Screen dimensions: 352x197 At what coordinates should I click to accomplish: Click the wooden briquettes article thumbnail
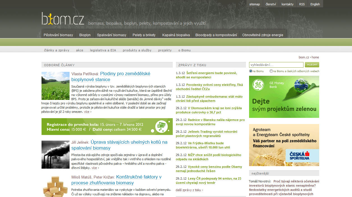tap(55, 186)
